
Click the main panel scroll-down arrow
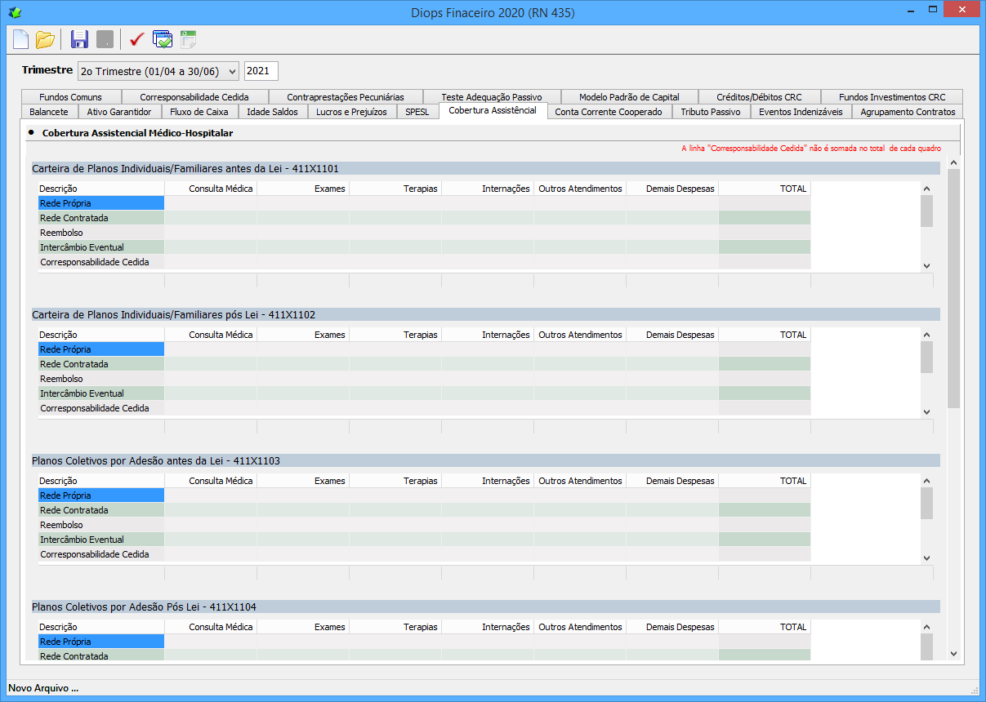(x=953, y=653)
